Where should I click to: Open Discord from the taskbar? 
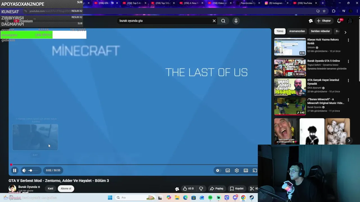tap(235, 198)
